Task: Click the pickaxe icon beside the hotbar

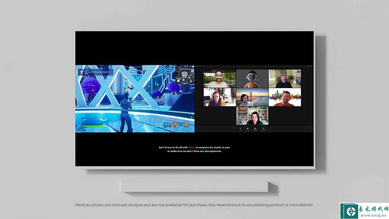Action: click(x=160, y=124)
